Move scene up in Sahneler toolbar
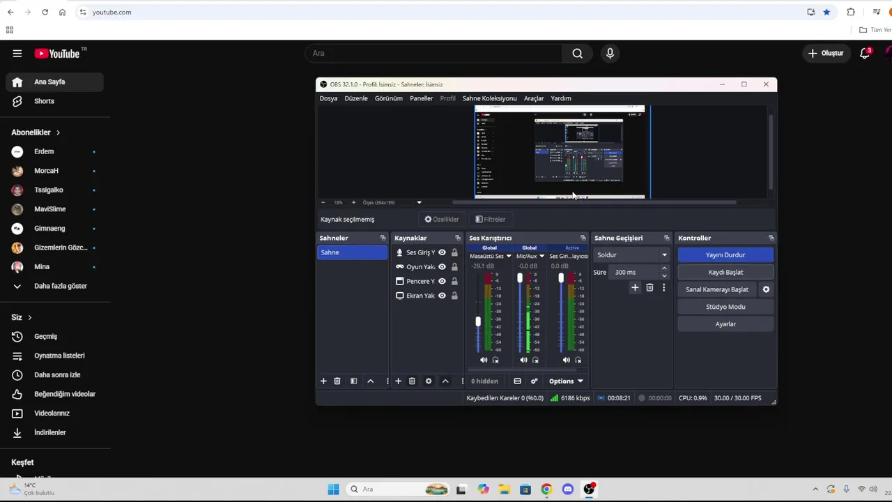This screenshot has height=502, width=892. coord(371,381)
